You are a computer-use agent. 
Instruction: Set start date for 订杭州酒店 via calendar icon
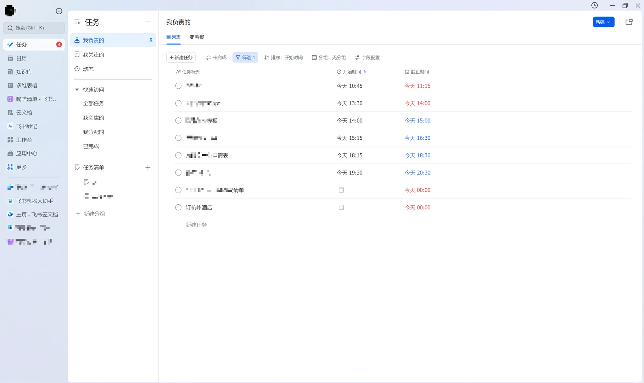[x=341, y=207]
